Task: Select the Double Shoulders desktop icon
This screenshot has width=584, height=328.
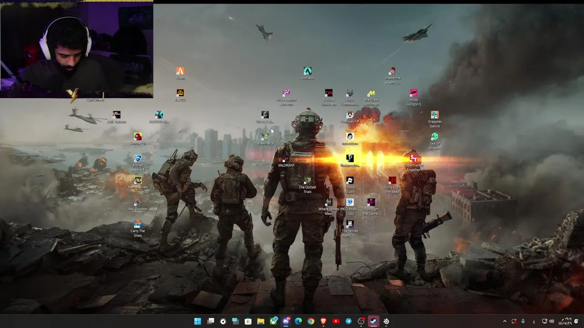Action: pos(328,97)
